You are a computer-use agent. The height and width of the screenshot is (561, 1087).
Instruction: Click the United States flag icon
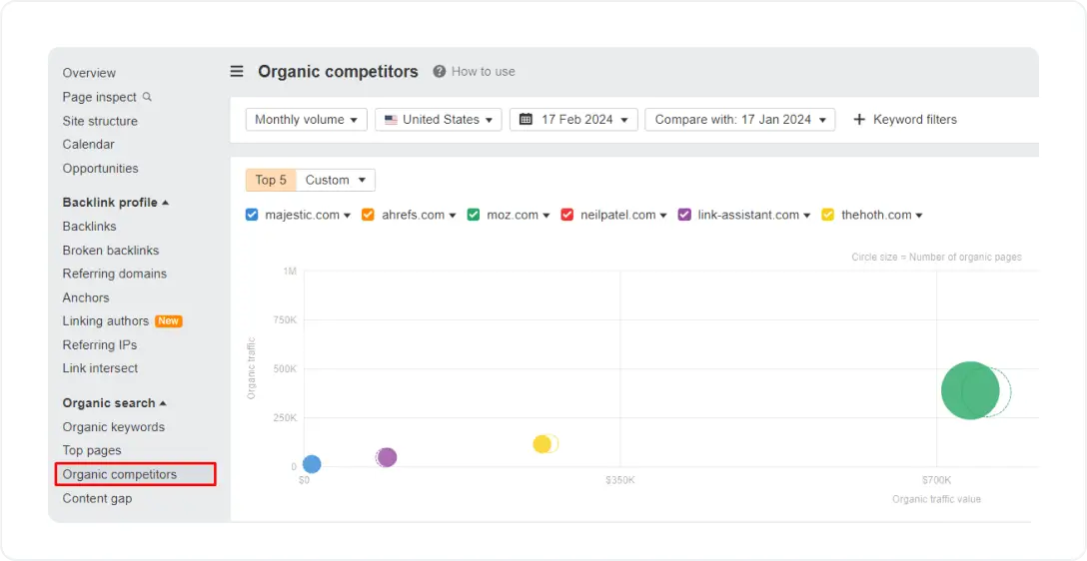(391, 120)
